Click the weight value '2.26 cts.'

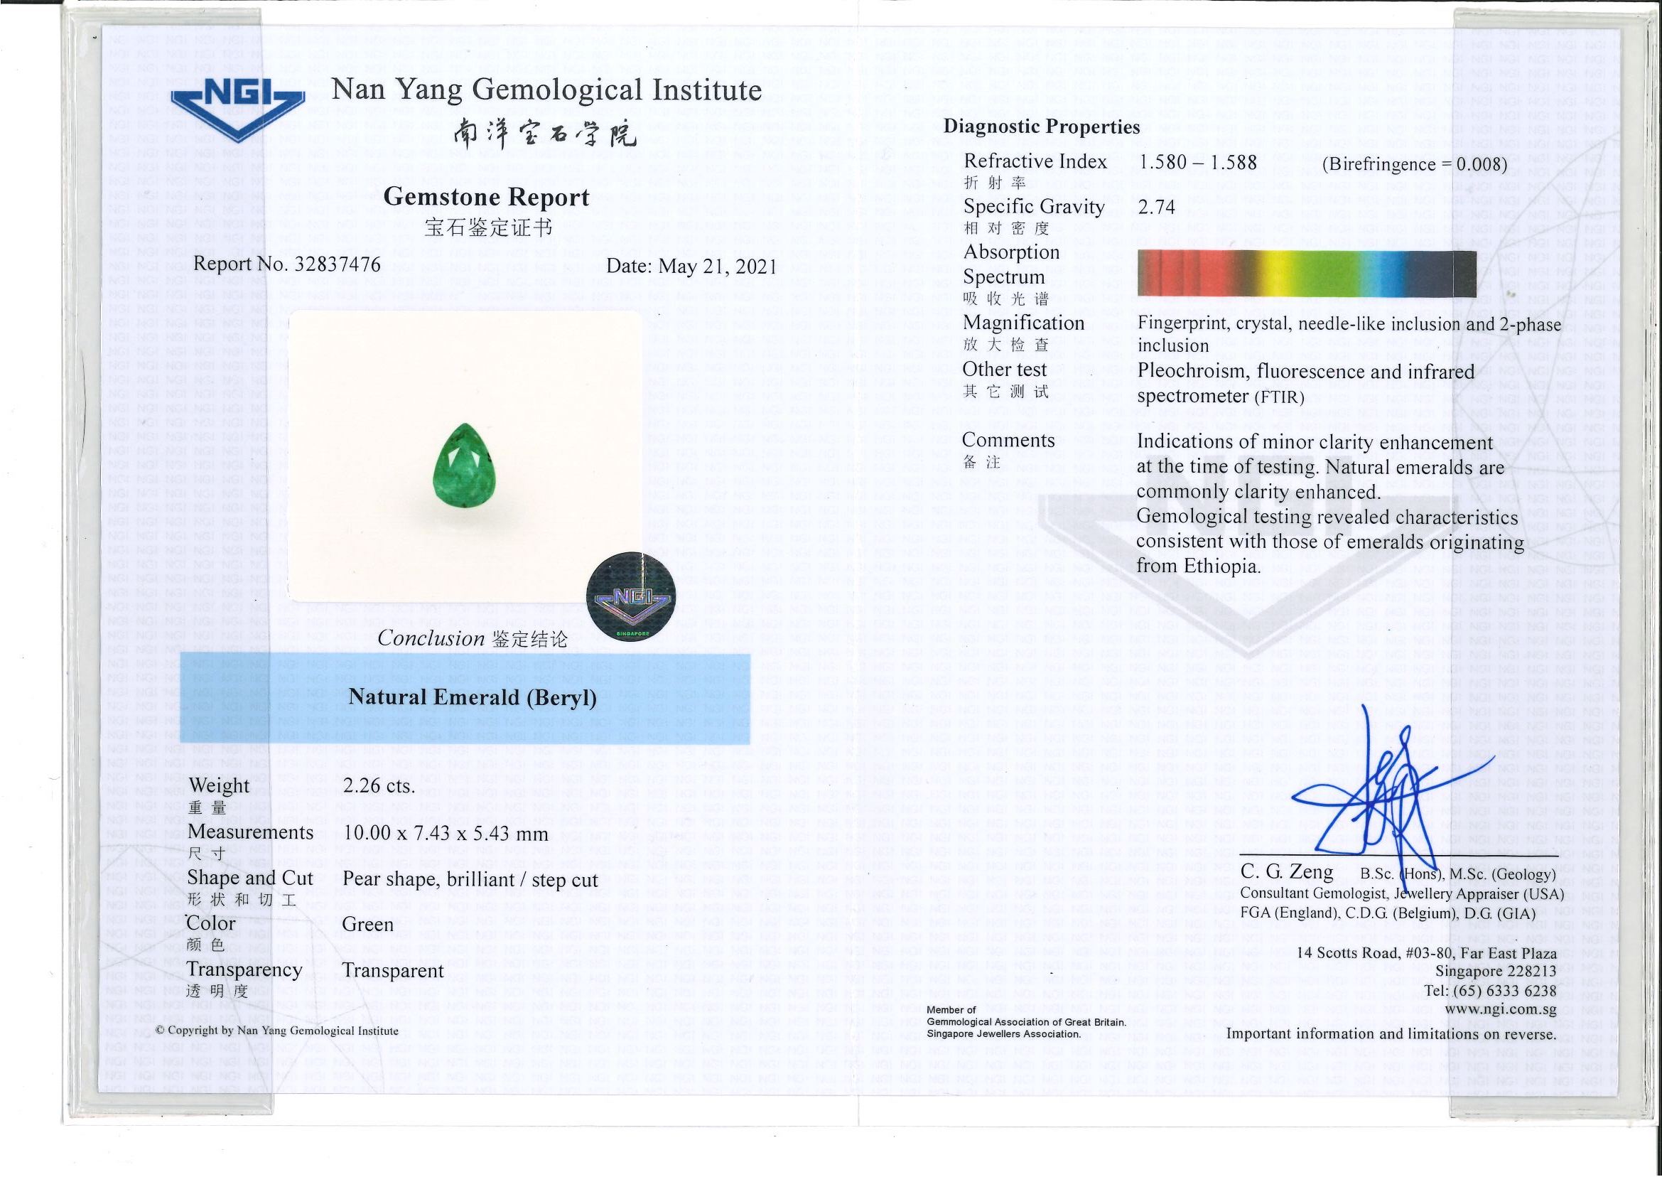[x=379, y=786]
